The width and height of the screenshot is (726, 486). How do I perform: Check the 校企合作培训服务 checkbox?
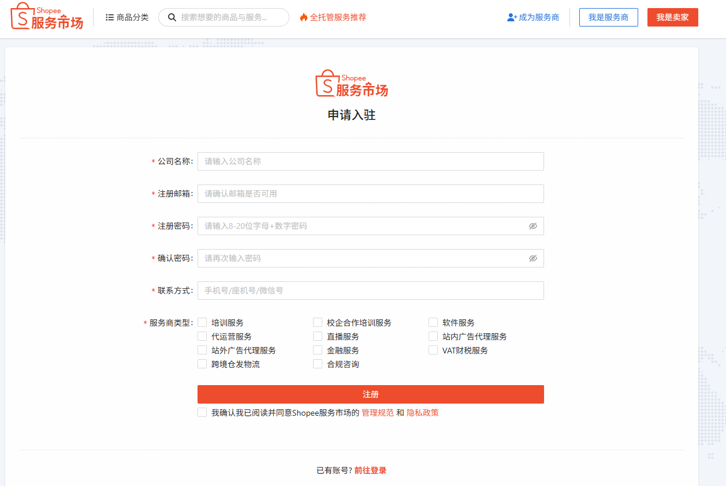(318, 322)
